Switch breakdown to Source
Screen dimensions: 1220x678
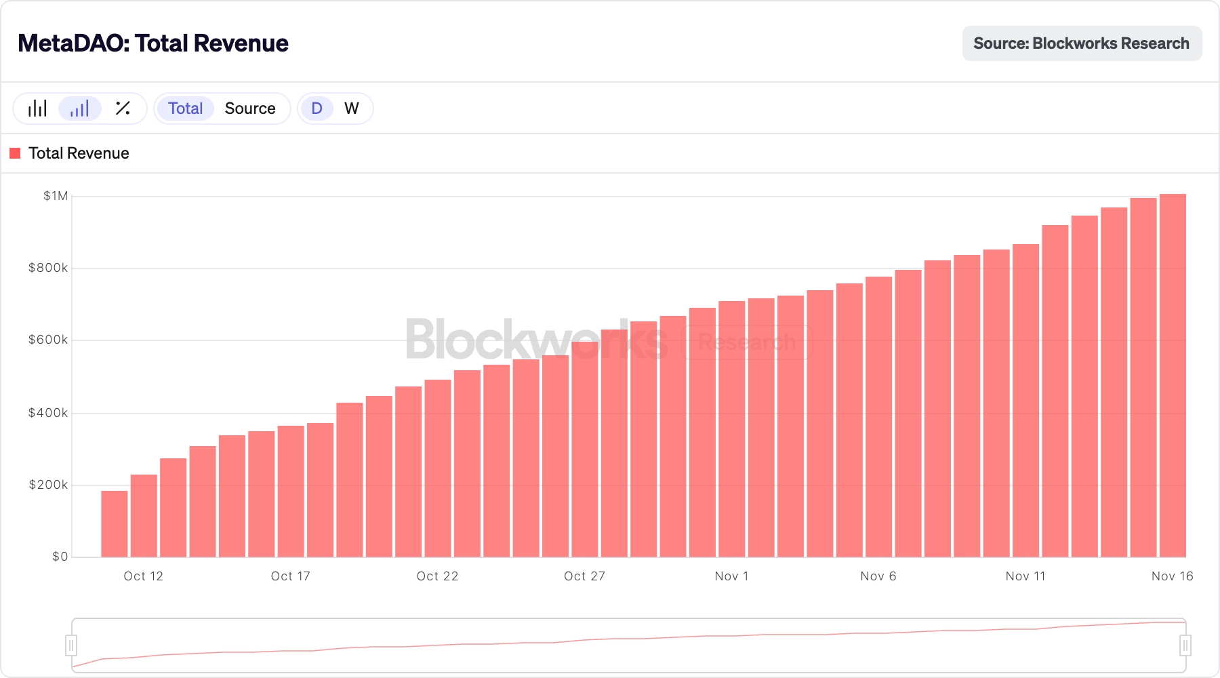(x=250, y=108)
